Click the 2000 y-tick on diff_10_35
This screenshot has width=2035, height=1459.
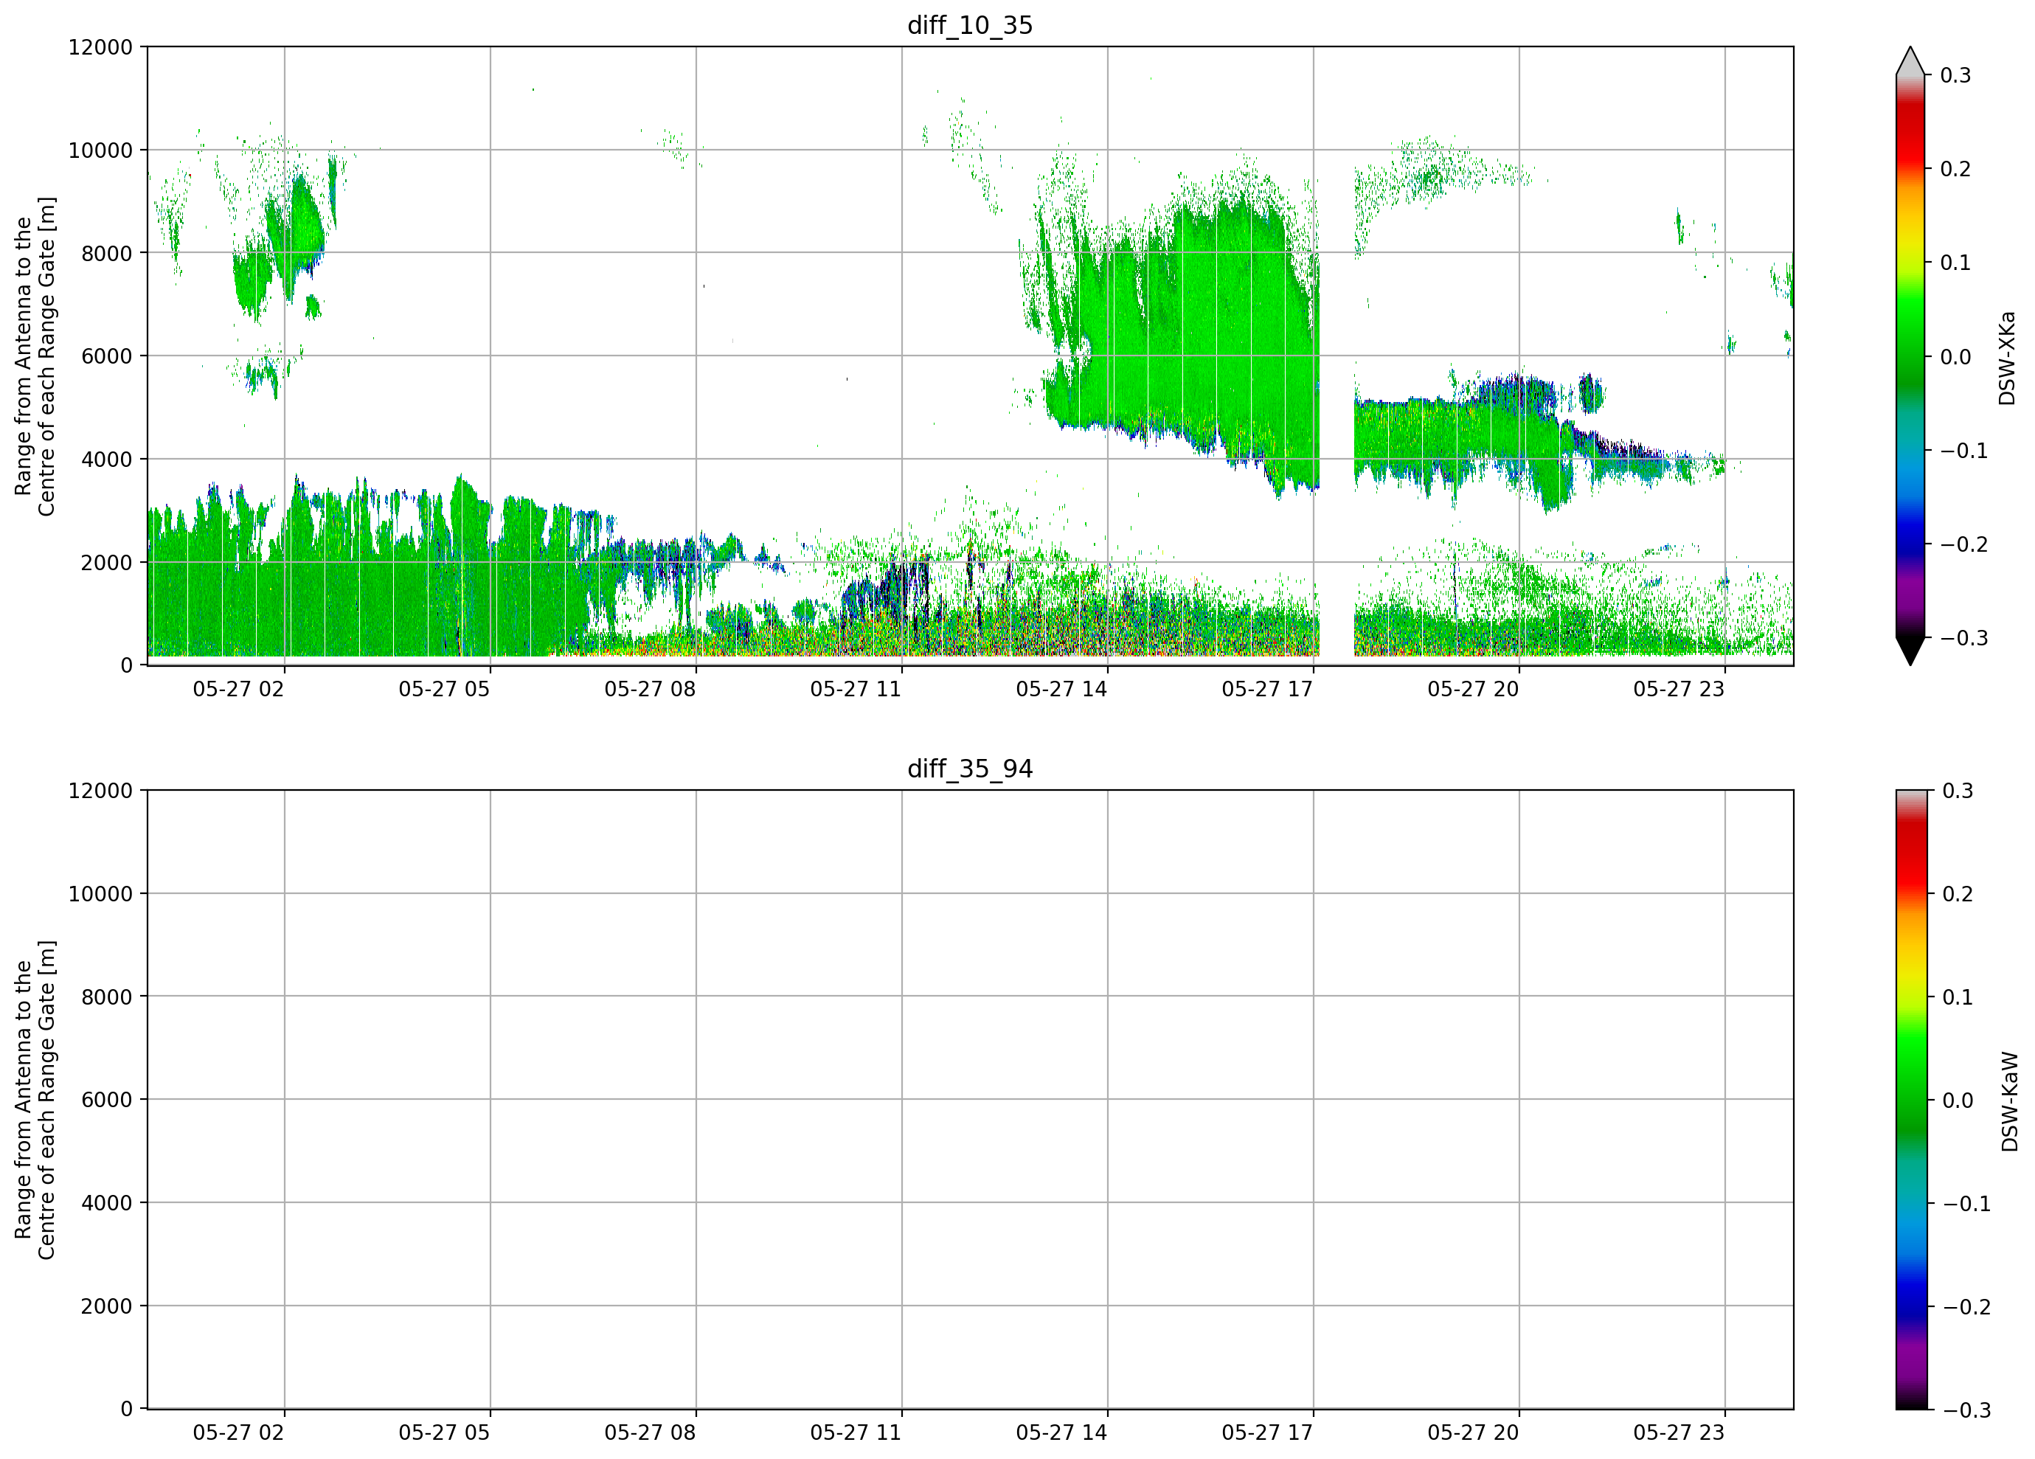pyautogui.click(x=107, y=563)
